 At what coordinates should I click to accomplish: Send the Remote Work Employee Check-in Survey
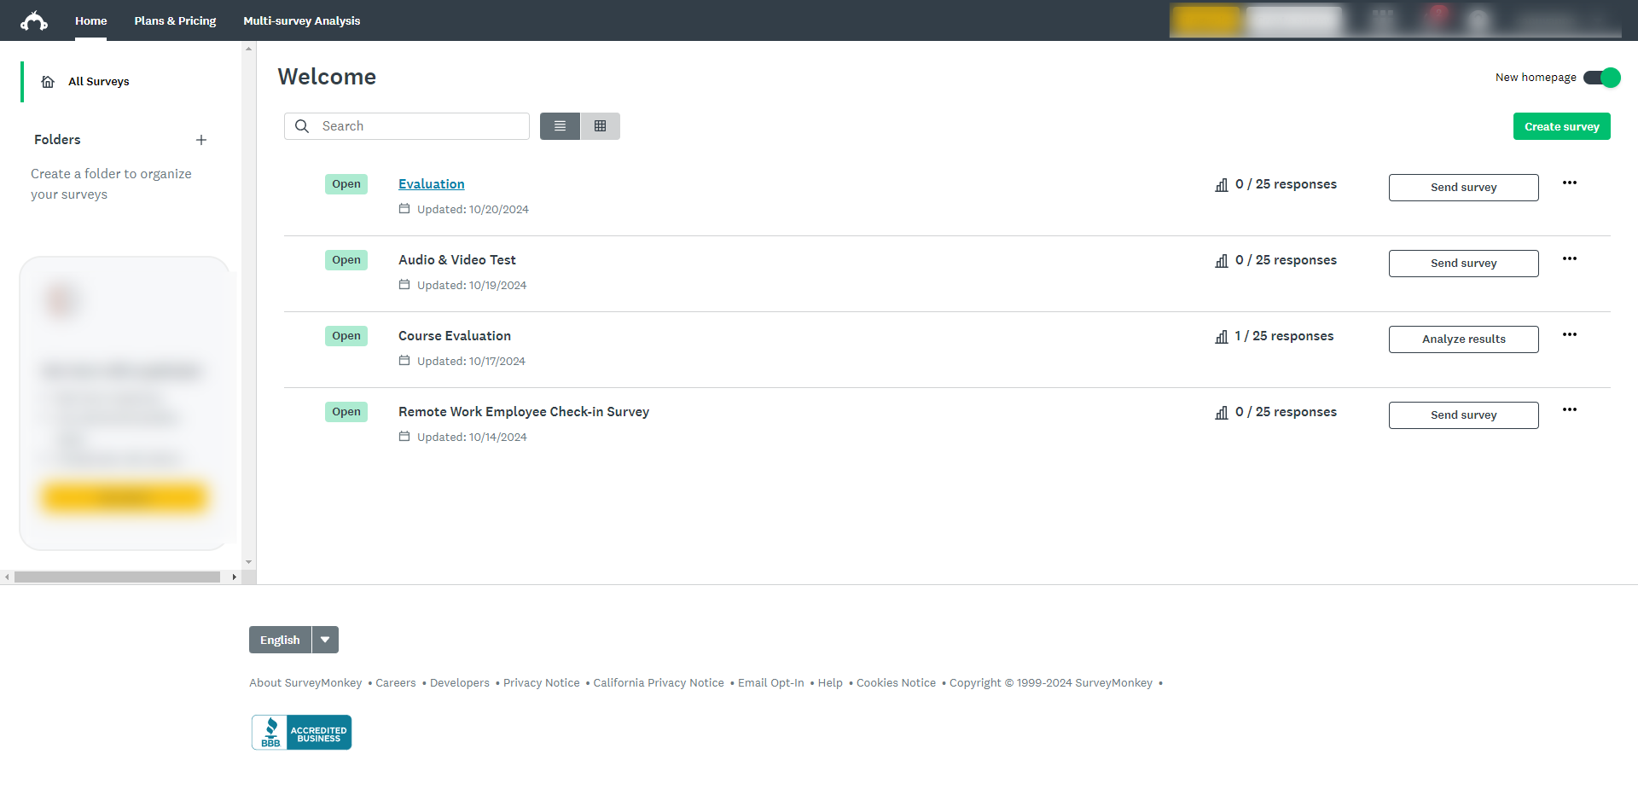[1464, 415]
